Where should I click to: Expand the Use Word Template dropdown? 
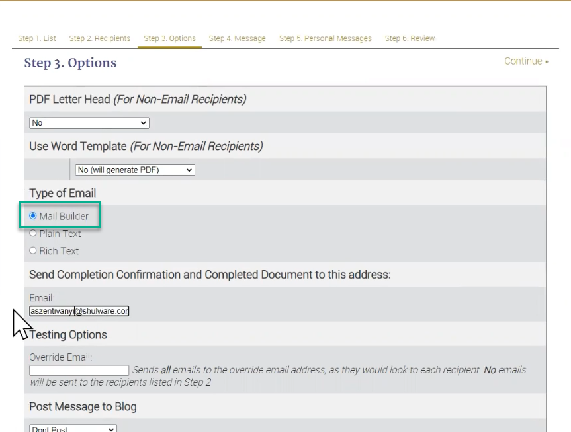tap(135, 170)
